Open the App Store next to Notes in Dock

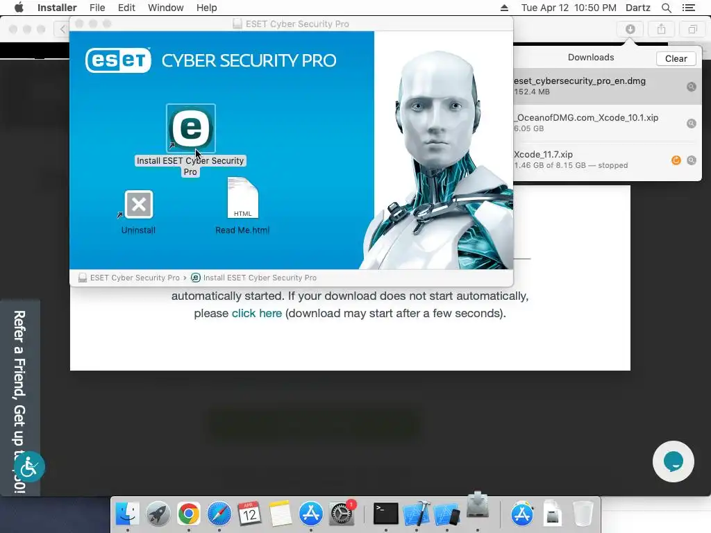(x=310, y=514)
